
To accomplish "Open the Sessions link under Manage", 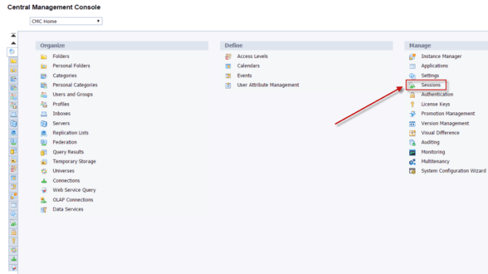I will (431, 85).
